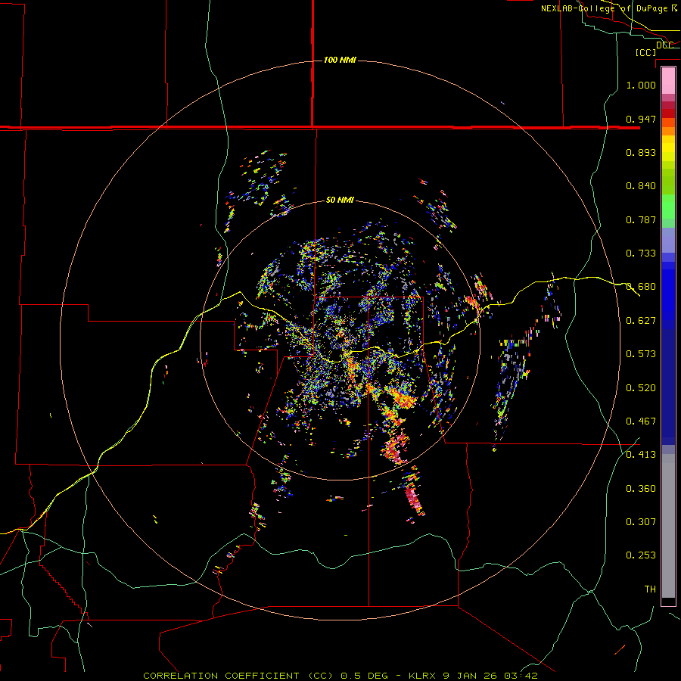This screenshot has width=681, height=681.
Task: Click the 0.840 scale value
Action: tap(641, 186)
